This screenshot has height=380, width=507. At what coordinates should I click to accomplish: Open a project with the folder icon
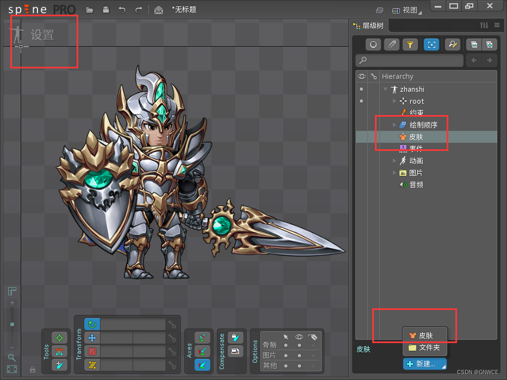[x=90, y=10]
